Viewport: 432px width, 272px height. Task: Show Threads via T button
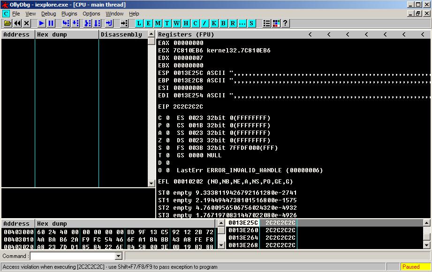167,23
